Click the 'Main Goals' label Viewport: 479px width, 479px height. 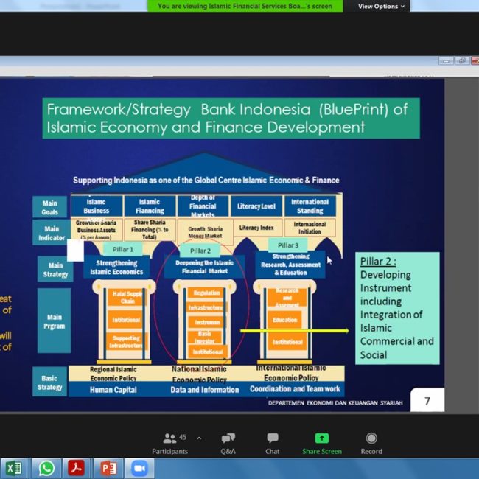[50, 207]
